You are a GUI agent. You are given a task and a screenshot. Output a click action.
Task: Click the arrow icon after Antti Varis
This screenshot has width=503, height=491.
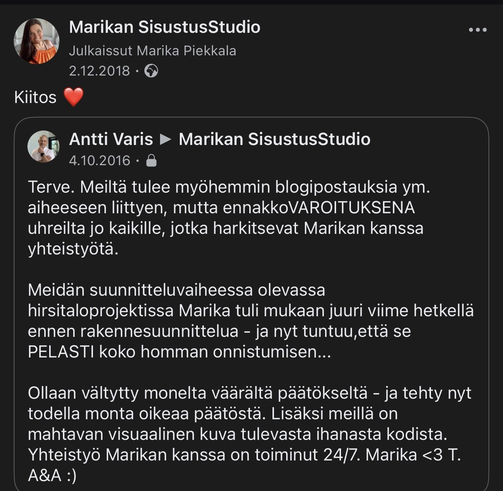coord(166,139)
